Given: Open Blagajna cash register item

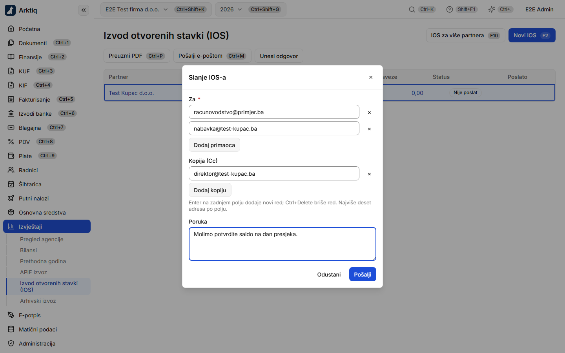Looking at the screenshot, I should [47, 128].
